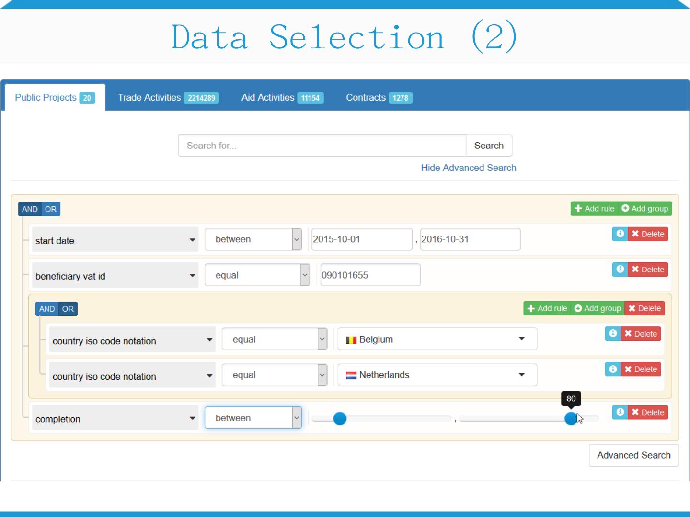The image size is (690, 517).
Task: Set nested group condition to AND
Action: click(47, 309)
